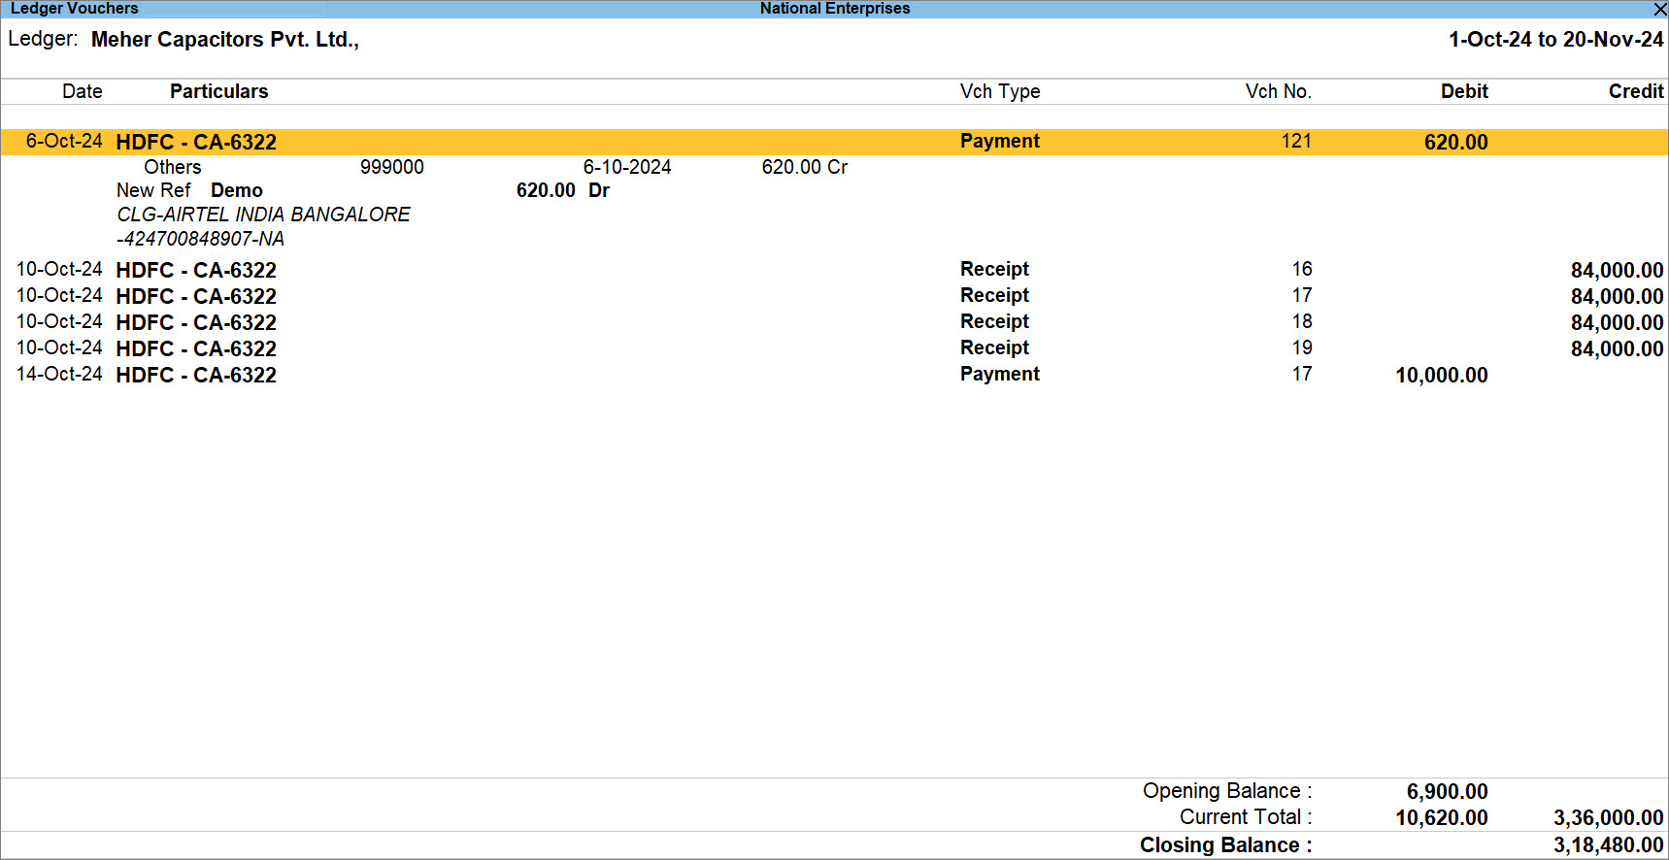Click the Credit column header
Image resolution: width=1669 pixels, height=860 pixels.
[1636, 91]
